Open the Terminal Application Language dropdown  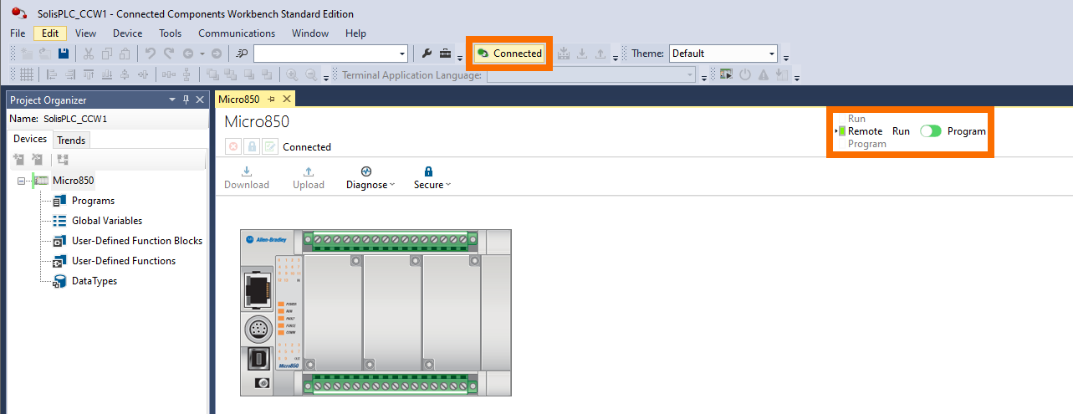pos(690,75)
